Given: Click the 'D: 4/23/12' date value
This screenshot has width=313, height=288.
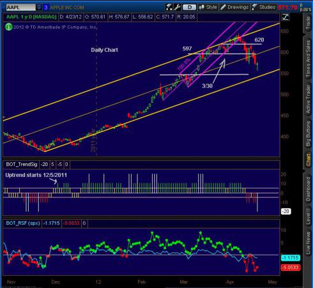Looking at the screenshot, I should click(x=70, y=17).
